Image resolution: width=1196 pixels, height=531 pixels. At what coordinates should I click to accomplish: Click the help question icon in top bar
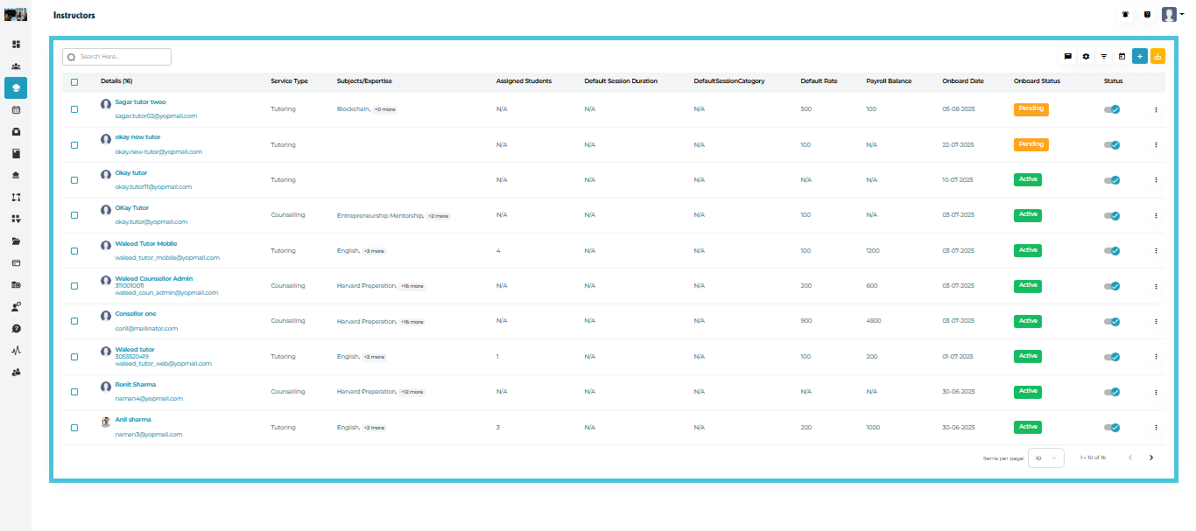click(x=1147, y=15)
